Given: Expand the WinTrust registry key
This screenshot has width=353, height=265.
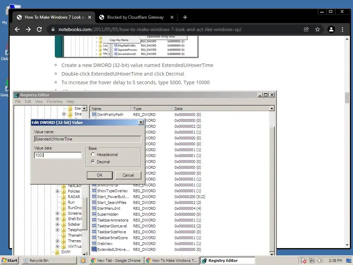Looking at the screenshot, I should tap(58, 246).
